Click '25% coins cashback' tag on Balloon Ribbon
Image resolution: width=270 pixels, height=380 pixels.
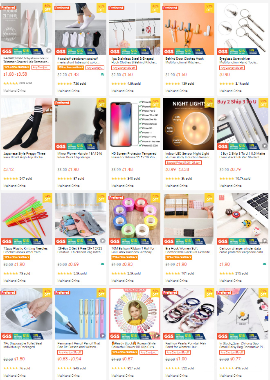[125, 257]
